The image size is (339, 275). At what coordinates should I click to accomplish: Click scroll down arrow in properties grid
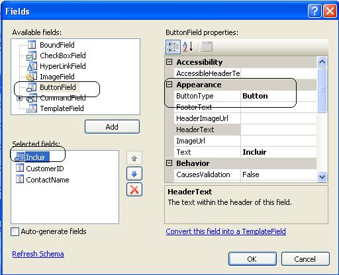coord(322,177)
